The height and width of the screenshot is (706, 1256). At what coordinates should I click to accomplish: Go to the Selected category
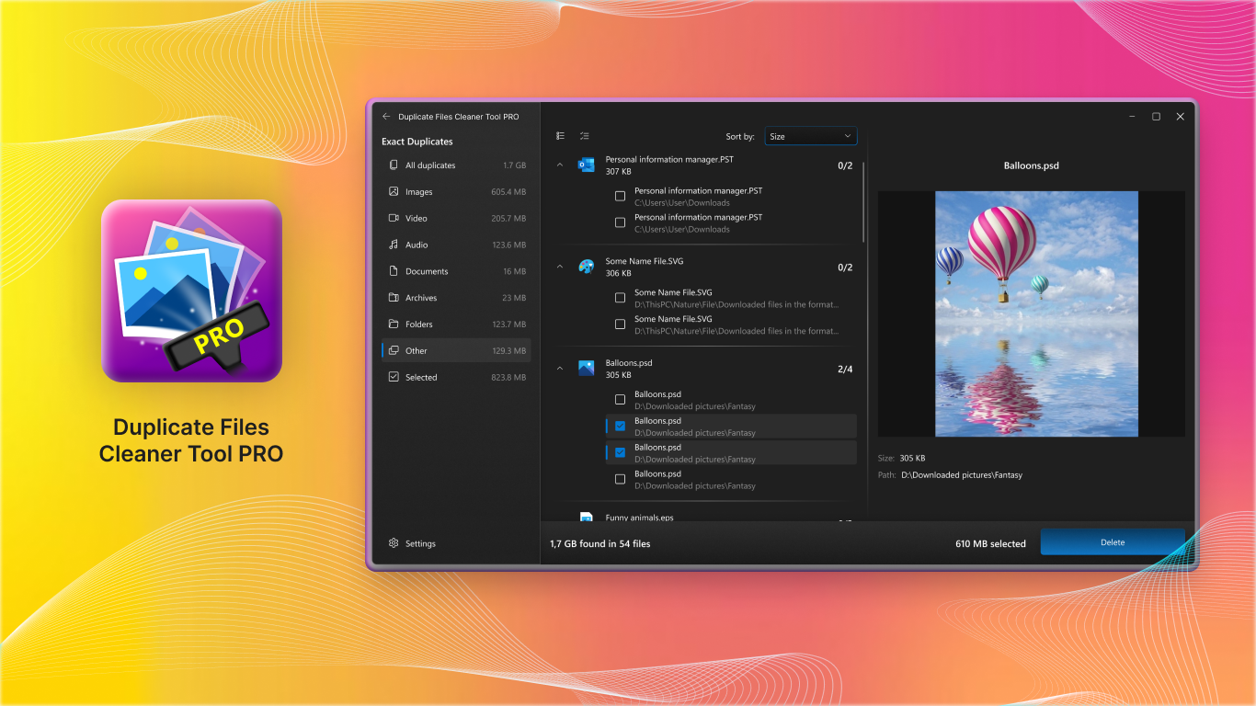point(456,377)
